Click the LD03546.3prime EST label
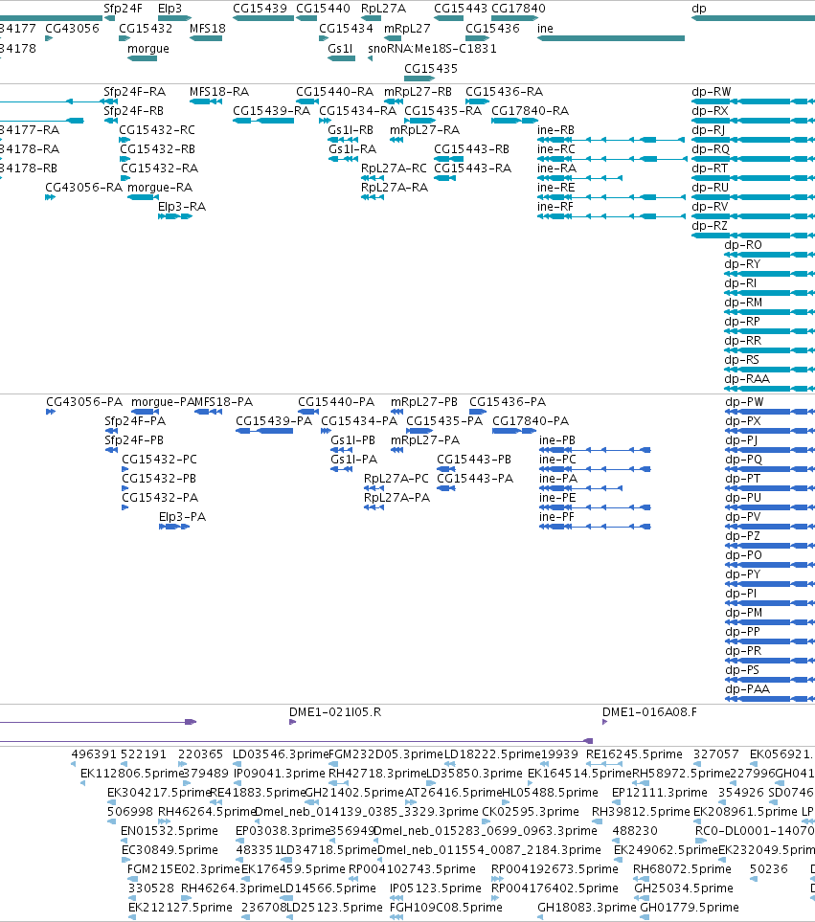This screenshot has height=922, width=815. tap(281, 753)
